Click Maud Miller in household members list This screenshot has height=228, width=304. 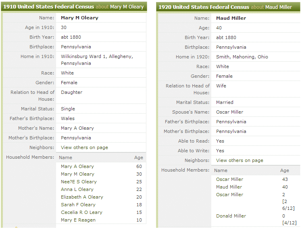pos(229,187)
